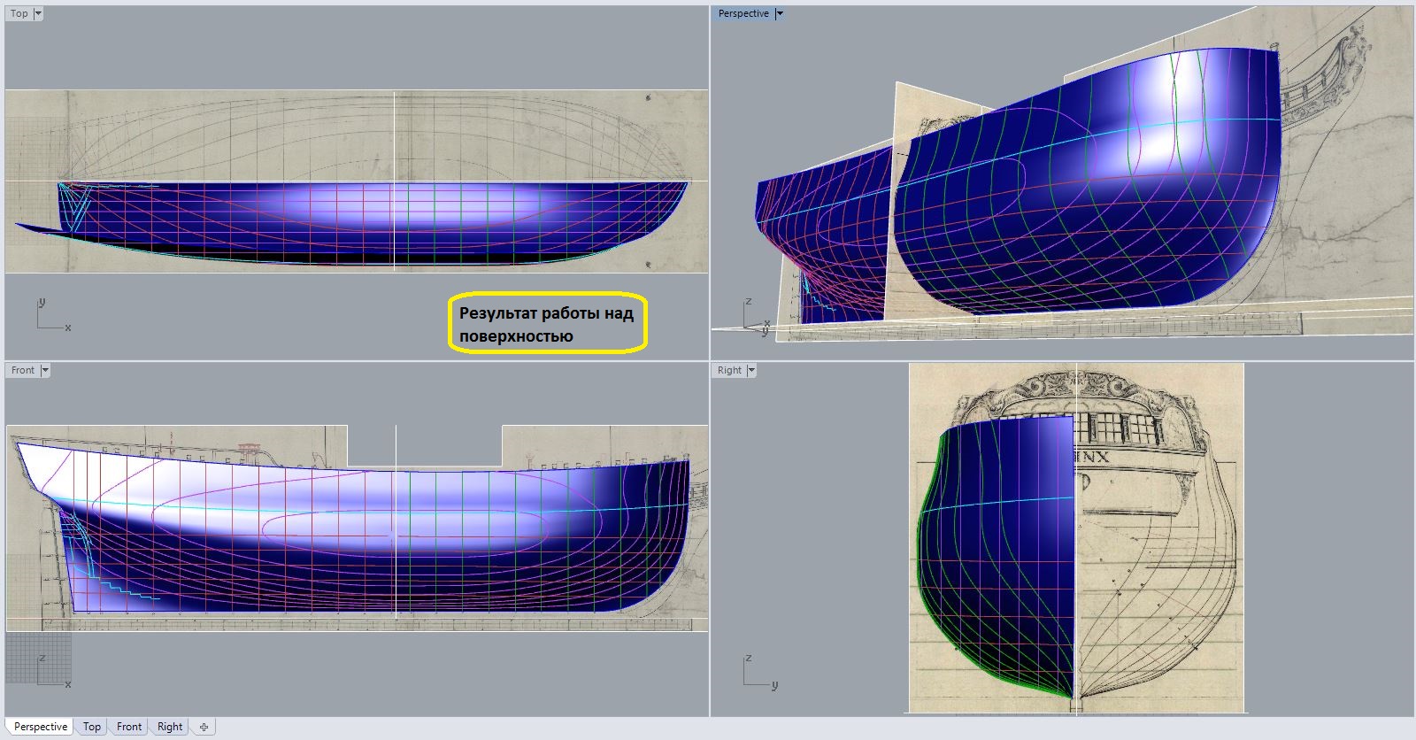1416x740 pixels.
Task: Select the stern drawing nameplate in Right viewport
Action: [x=1092, y=458]
